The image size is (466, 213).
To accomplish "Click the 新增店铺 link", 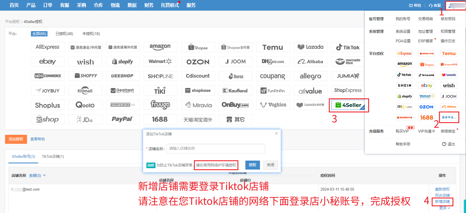I will click(442, 202).
